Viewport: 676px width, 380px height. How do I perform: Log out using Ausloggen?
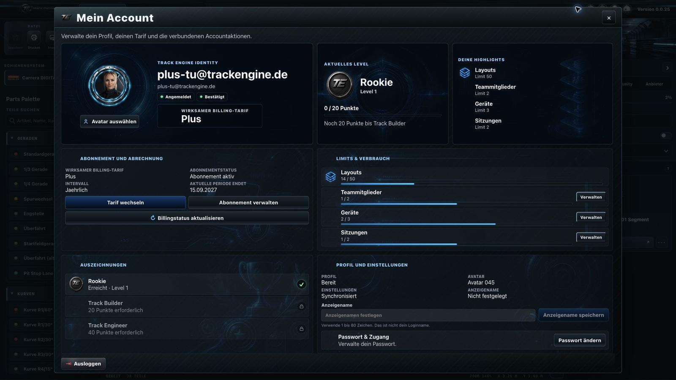pyautogui.click(x=83, y=364)
